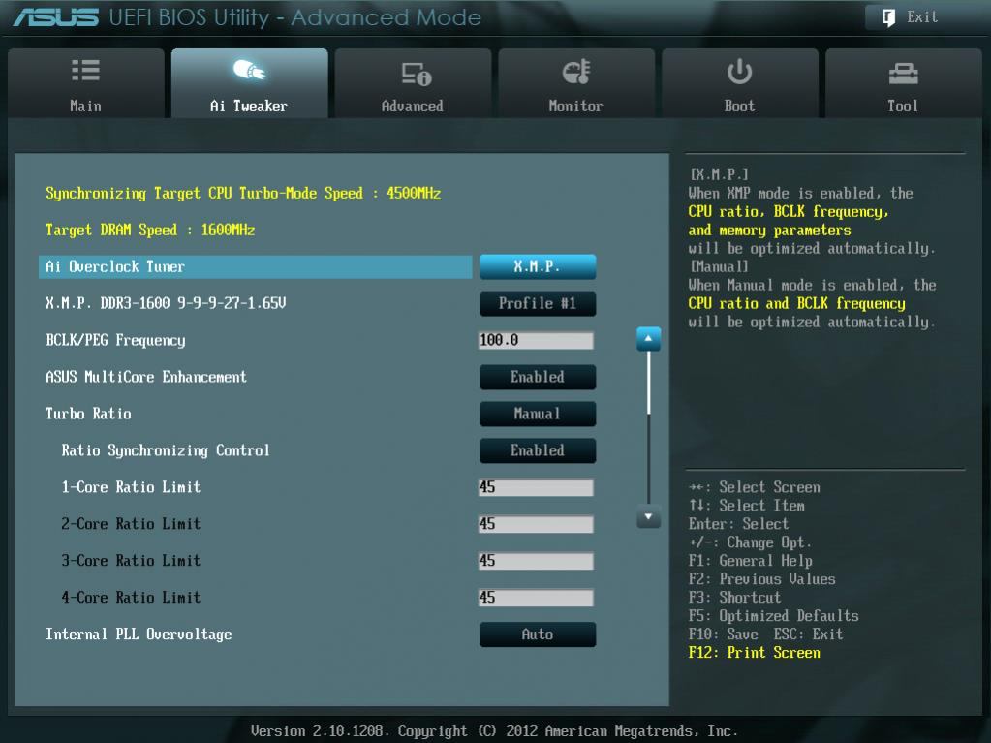This screenshot has width=991, height=743.
Task: Click the Advanced tab monitor-info icon
Action: [416, 74]
